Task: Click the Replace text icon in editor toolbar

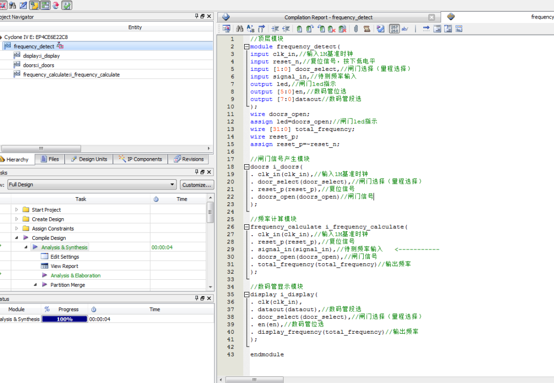Action: coord(250,29)
